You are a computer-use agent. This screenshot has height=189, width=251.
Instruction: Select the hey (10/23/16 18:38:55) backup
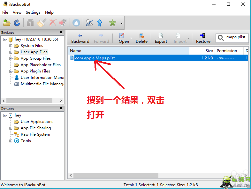pos(36,39)
